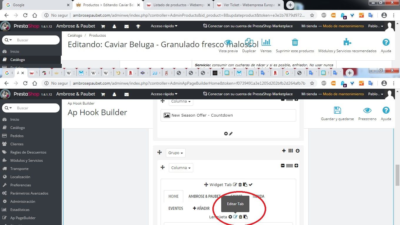Switch to Listado de productos browser tab

[179, 5]
